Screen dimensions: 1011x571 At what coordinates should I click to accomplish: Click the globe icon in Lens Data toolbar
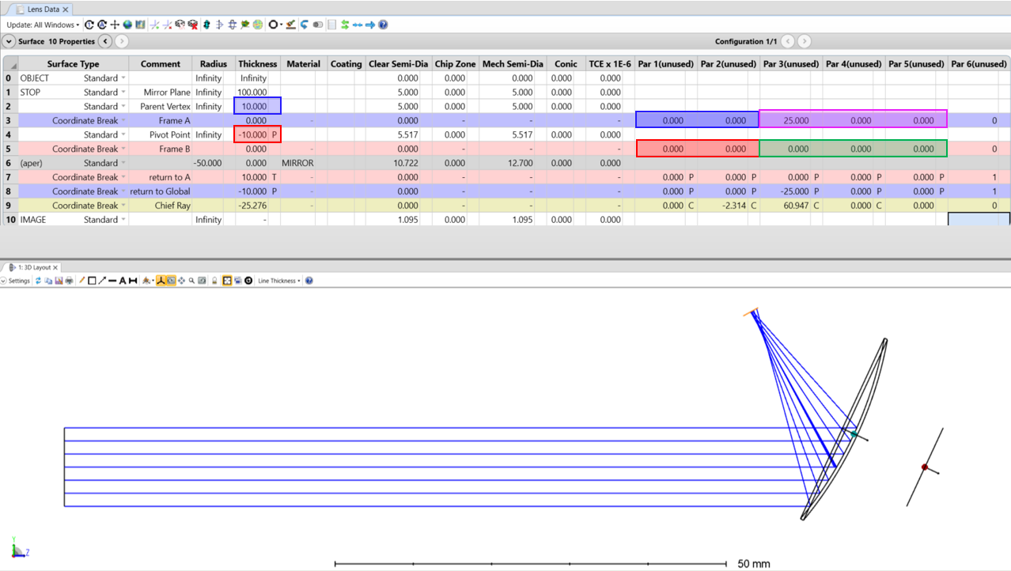pos(127,25)
